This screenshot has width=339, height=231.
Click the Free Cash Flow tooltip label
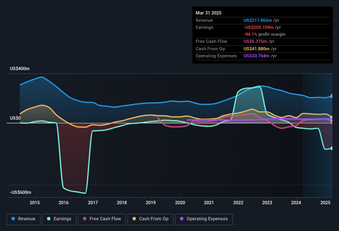(211, 41)
